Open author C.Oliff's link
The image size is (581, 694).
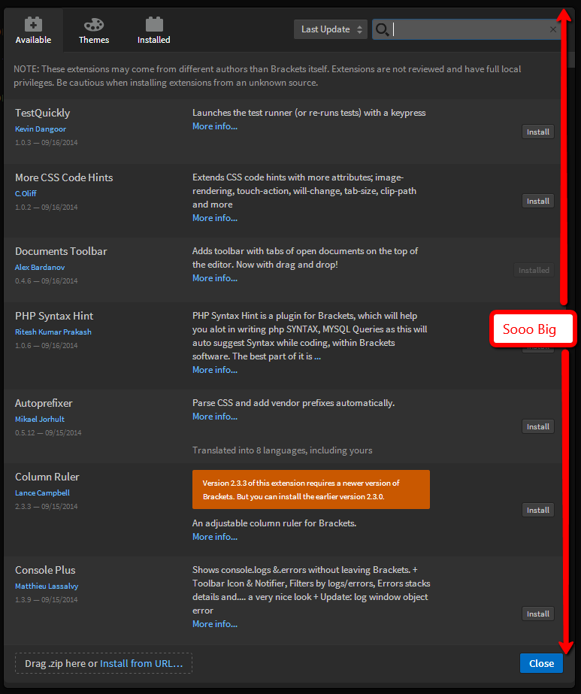pos(26,193)
